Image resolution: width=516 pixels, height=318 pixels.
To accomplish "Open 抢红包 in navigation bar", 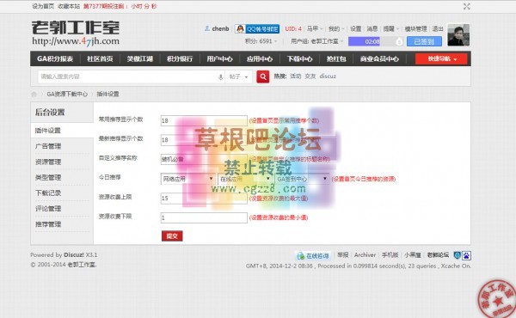I will click(x=336, y=58).
